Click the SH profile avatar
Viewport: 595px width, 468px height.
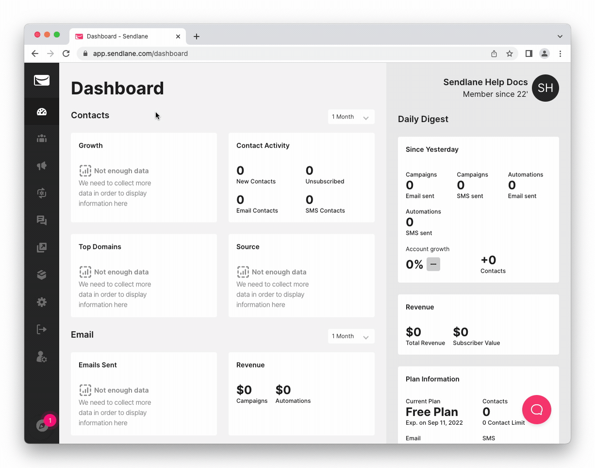pos(545,88)
